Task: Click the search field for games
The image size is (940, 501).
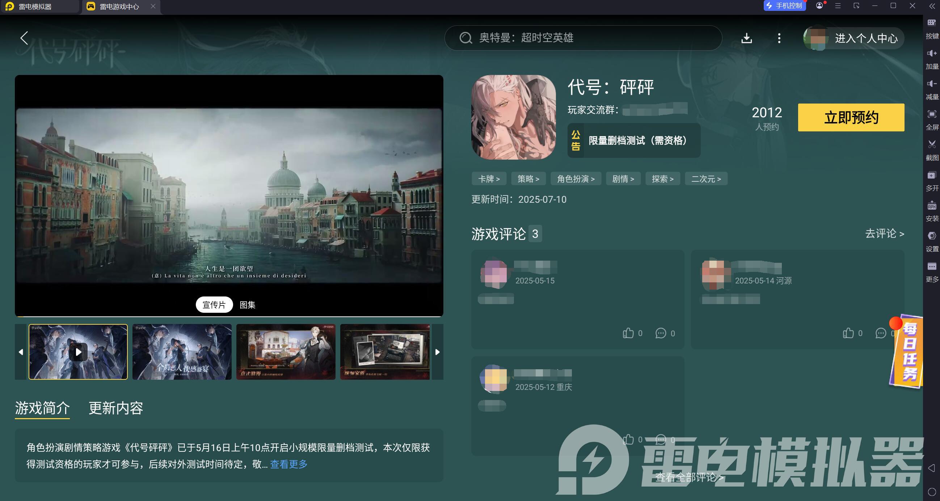Action: click(583, 38)
